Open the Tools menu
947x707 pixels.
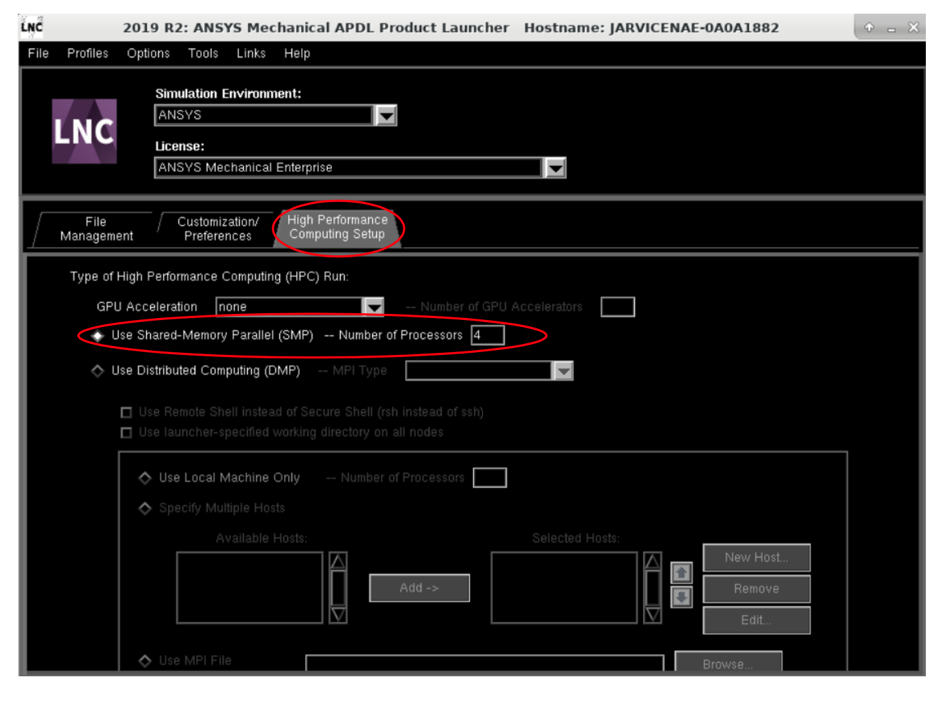coord(203,53)
